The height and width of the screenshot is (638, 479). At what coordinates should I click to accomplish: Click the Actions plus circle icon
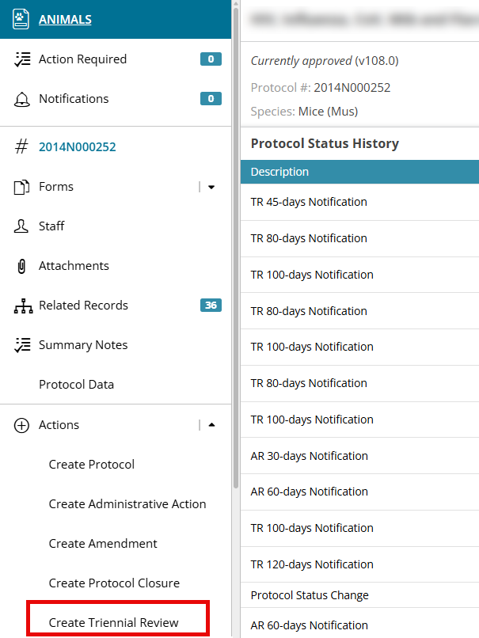(x=21, y=426)
